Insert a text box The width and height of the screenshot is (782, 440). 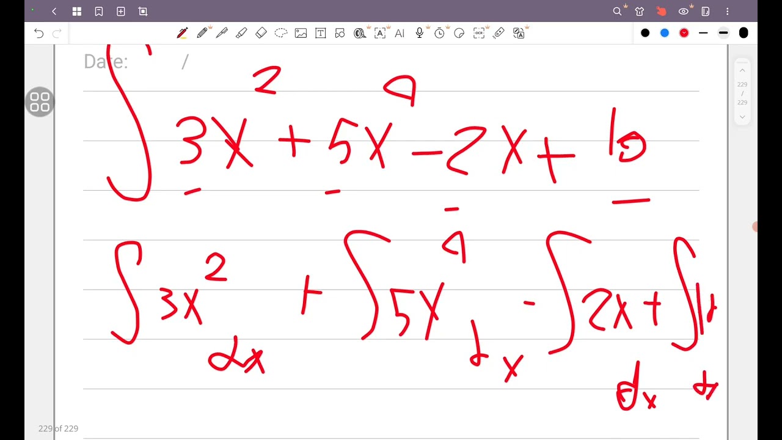pyautogui.click(x=320, y=33)
